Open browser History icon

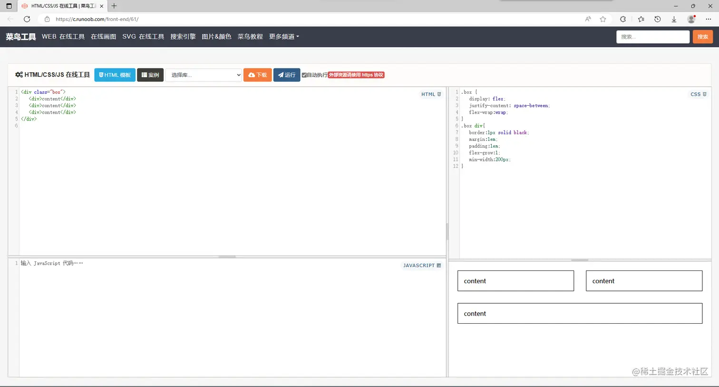tap(657, 19)
